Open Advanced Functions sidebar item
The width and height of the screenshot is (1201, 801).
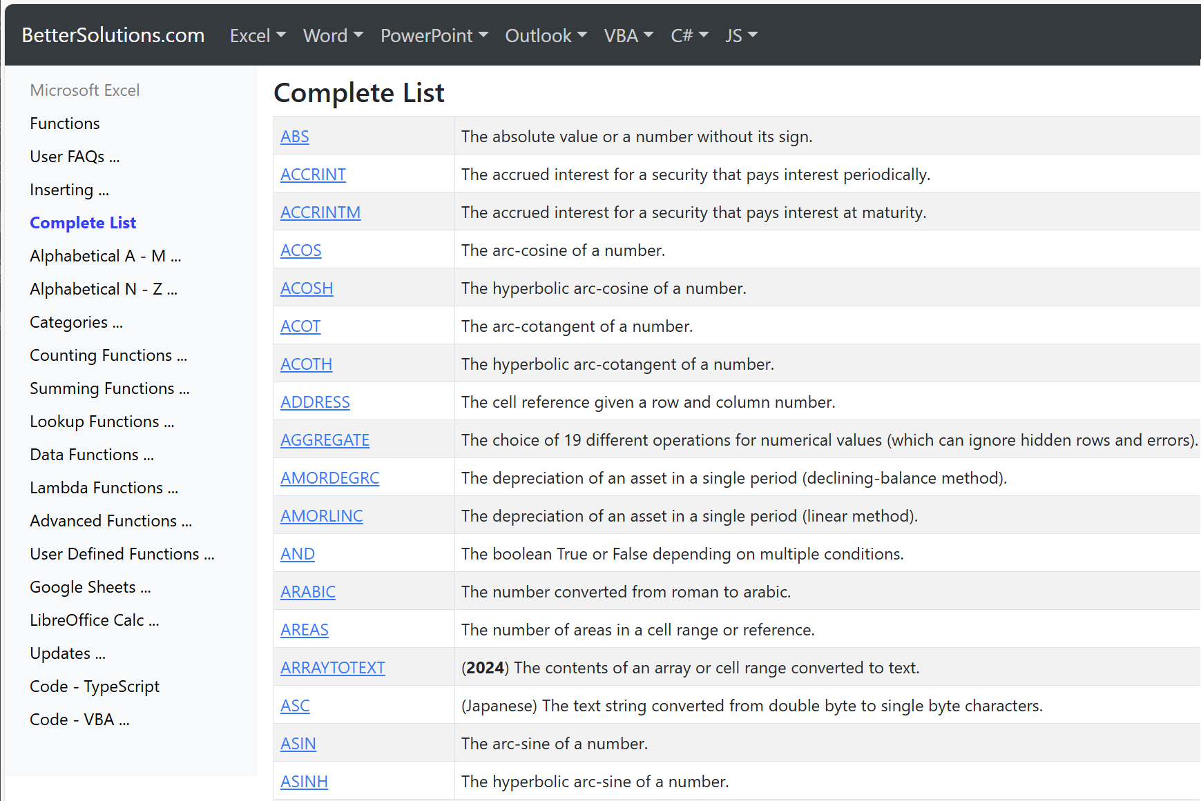click(111, 521)
